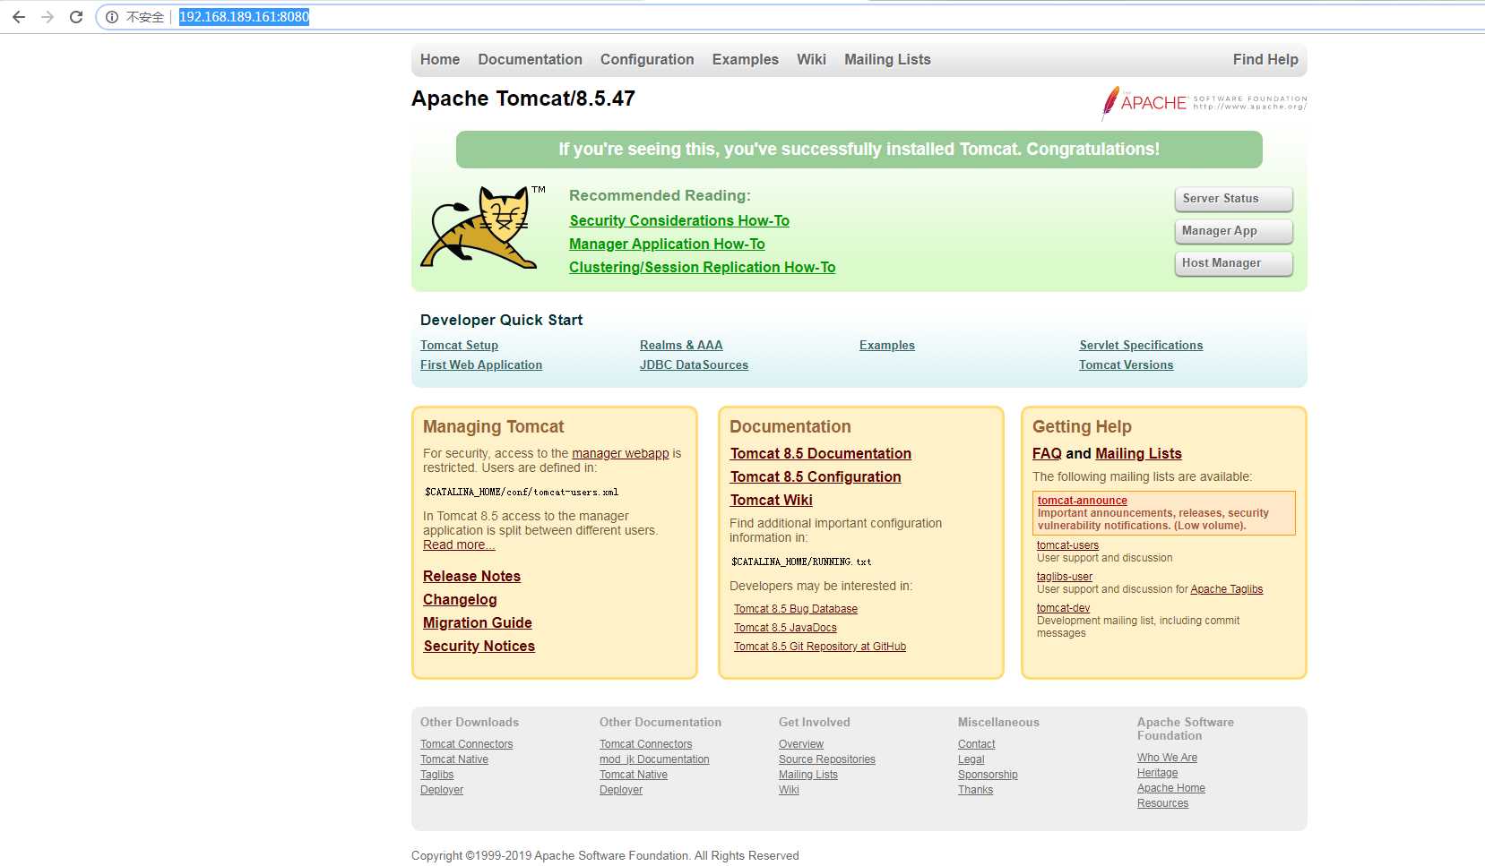Open Tomcat 8.5 JavaDocs link
Image resolution: width=1485 pixels, height=866 pixels.
pos(785,628)
